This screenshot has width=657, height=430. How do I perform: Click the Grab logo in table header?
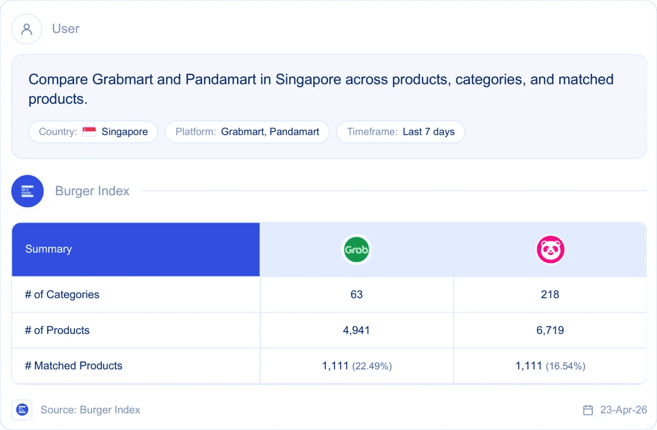(356, 250)
